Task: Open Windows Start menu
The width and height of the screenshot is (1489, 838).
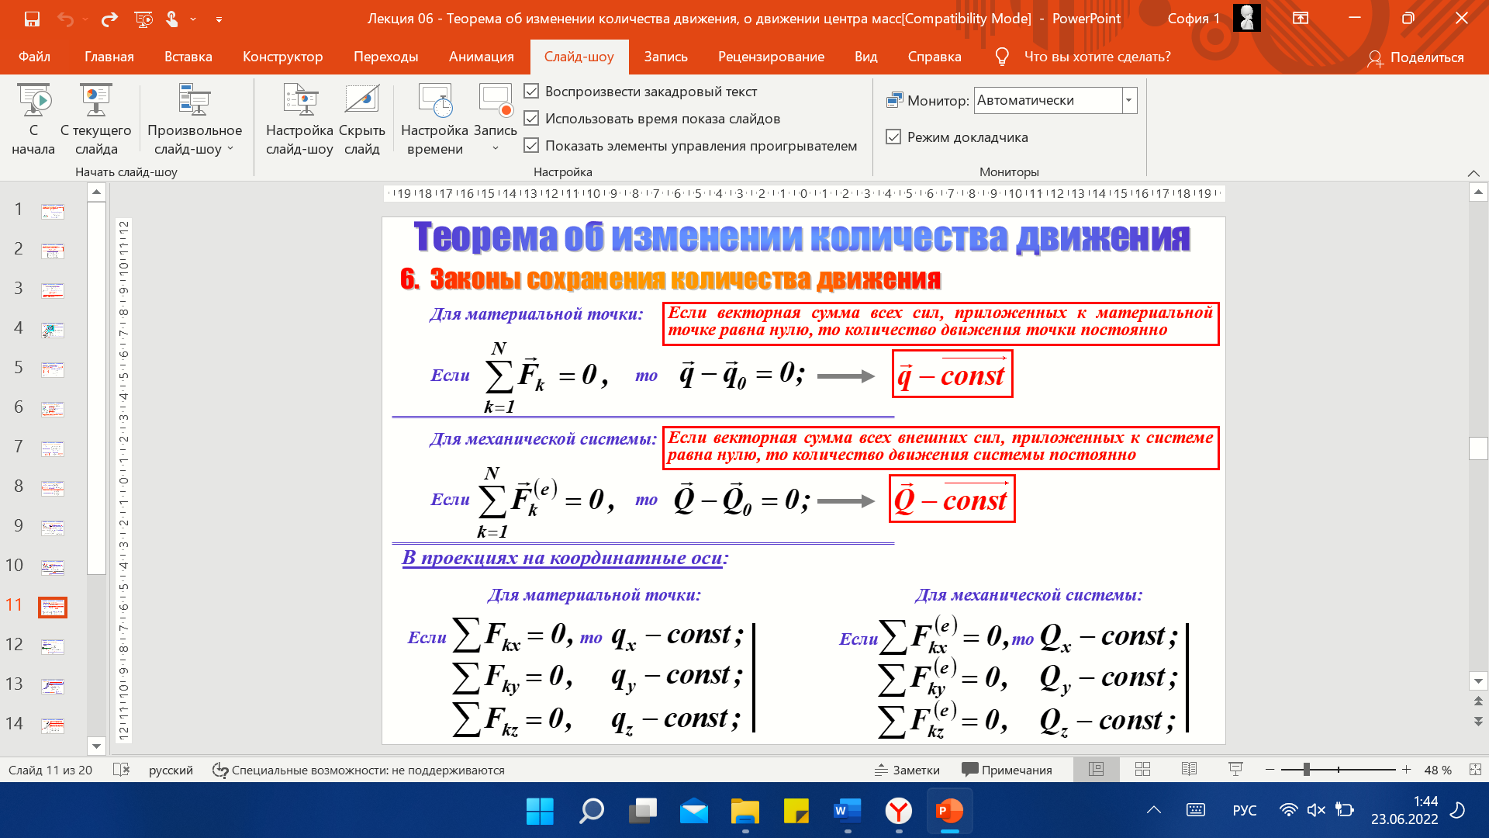Action: (x=540, y=811)
